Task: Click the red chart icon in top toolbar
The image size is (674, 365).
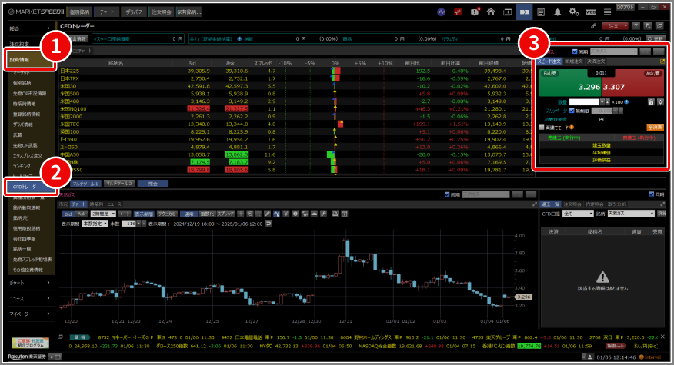Action: tap(458, 12)
